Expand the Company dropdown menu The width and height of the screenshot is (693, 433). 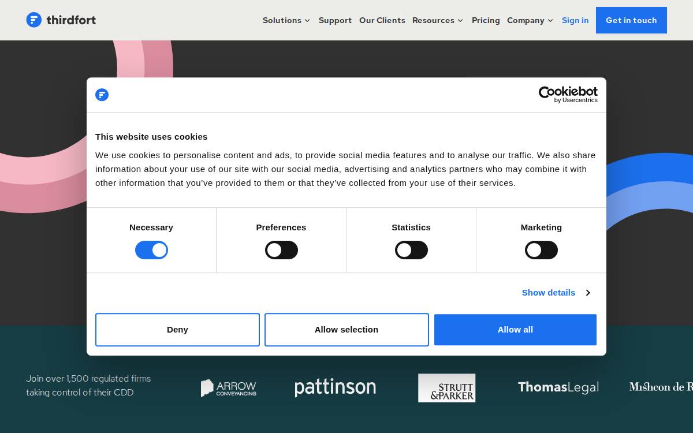tap(530, 20)
